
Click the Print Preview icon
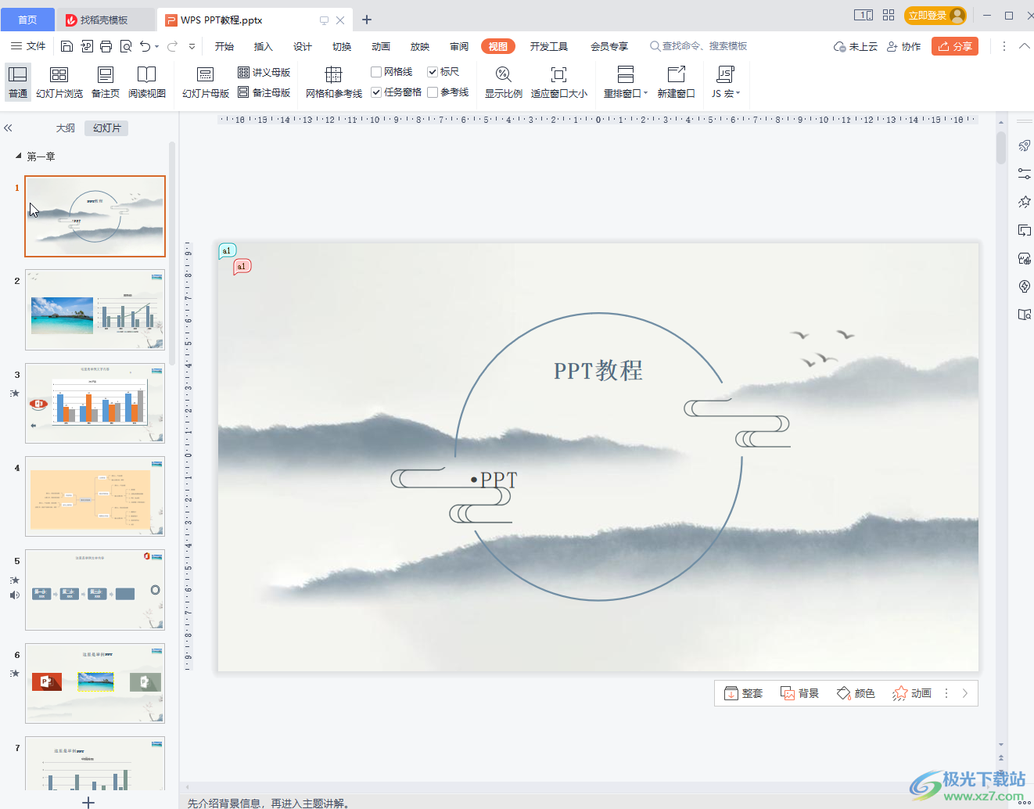[x=126, y=46]
